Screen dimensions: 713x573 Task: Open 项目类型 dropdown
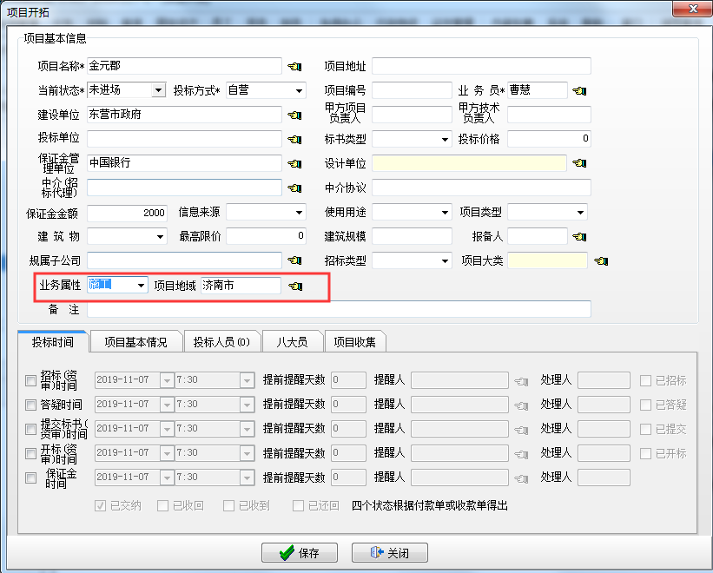click(x=580, y=212)
